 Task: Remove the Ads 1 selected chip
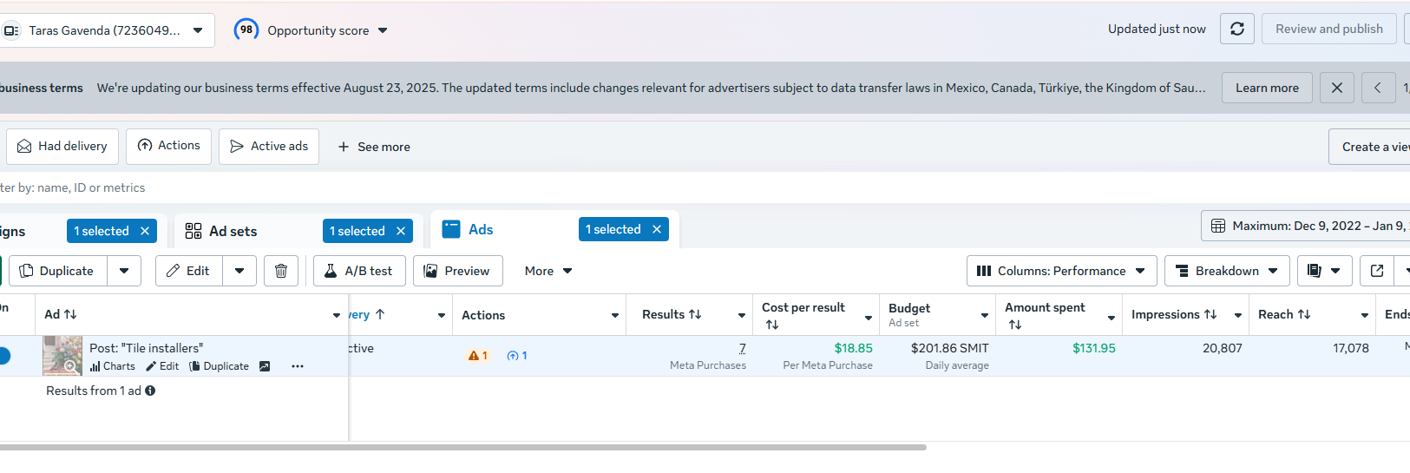657,229
